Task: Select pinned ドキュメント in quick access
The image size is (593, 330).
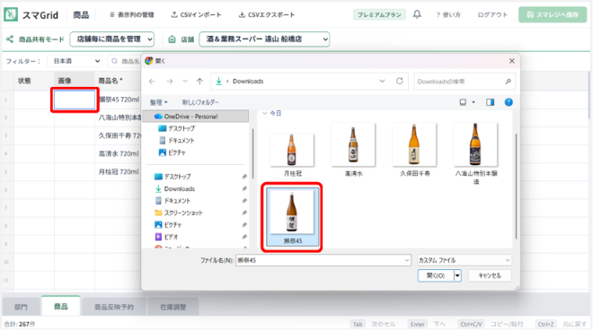Action: pos(173,201)
